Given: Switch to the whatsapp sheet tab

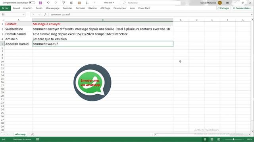Looking at the screenshot, I should [x=20, y=134].
